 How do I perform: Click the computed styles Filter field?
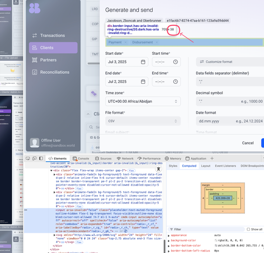(x=206, y=229)
